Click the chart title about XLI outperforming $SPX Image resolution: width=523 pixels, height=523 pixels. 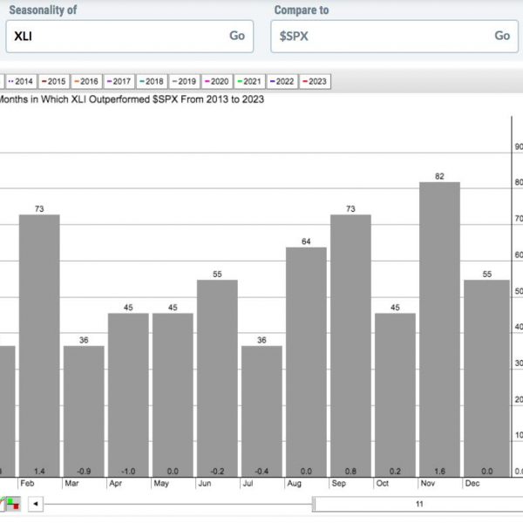[x=132, y=99]
